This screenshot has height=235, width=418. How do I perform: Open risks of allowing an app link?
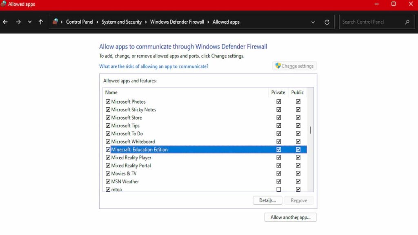[153, 67]
